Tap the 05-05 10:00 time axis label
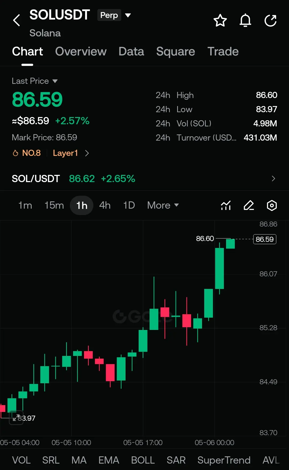The image size is (289, 470). tap(71, 442)
